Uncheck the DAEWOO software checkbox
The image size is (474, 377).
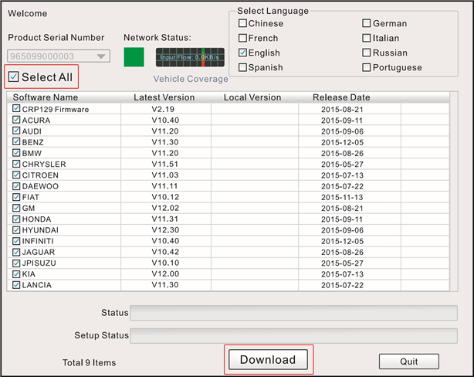[16, 185]
